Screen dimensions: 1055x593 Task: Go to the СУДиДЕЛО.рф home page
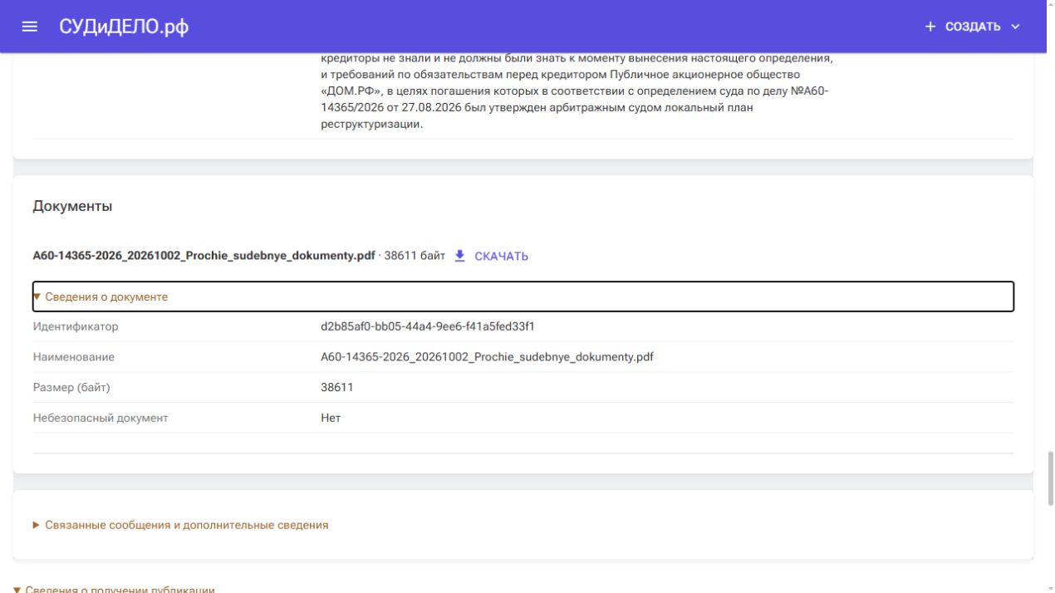(x=124, y=27)
